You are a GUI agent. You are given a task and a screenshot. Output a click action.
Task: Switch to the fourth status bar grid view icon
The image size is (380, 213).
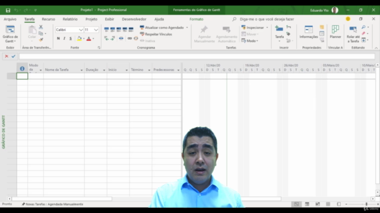coord(328,204)
